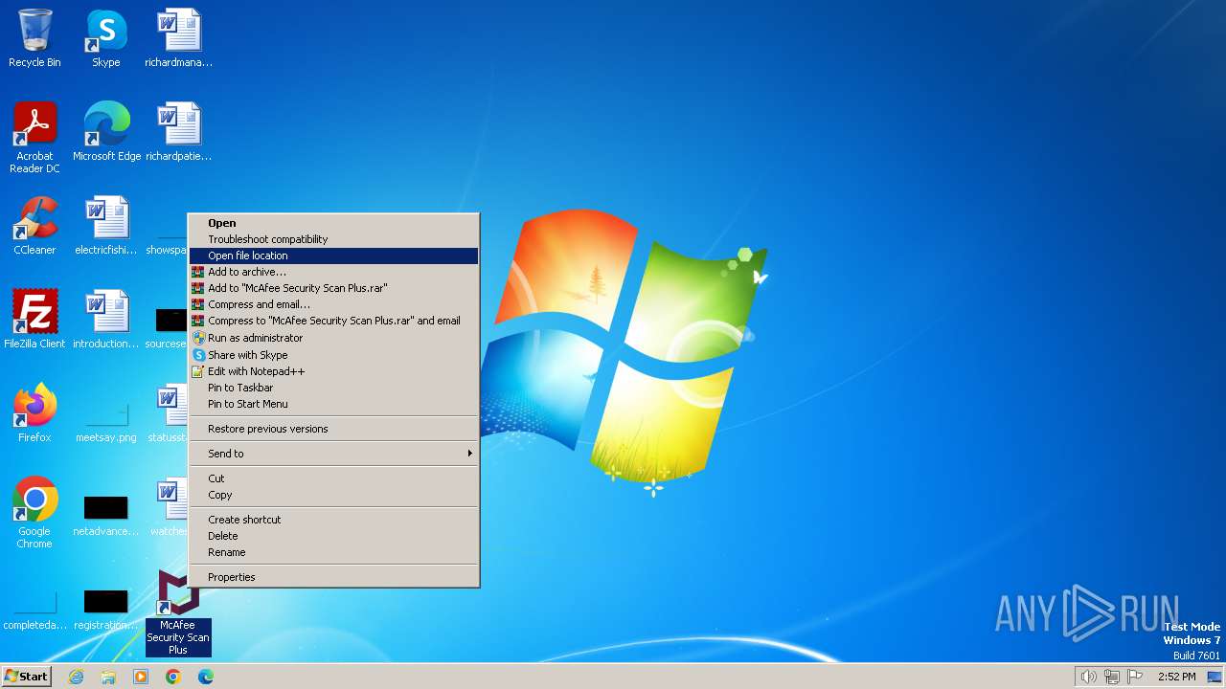Select the Firefox desktop shortcut

[34, 413]
